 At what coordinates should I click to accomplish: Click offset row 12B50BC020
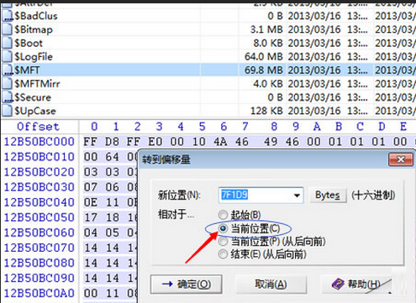[39, 172]
